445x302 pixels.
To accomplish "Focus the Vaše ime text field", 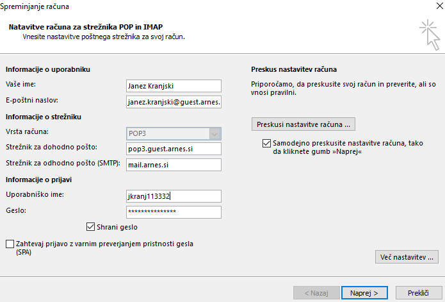I will click(x=174, y=86).
